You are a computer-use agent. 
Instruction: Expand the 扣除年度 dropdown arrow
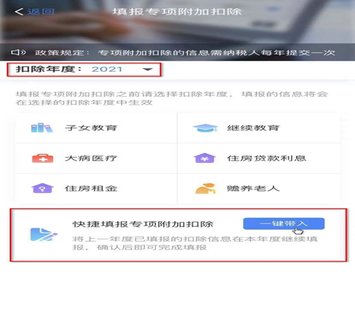tap(148, 70)
